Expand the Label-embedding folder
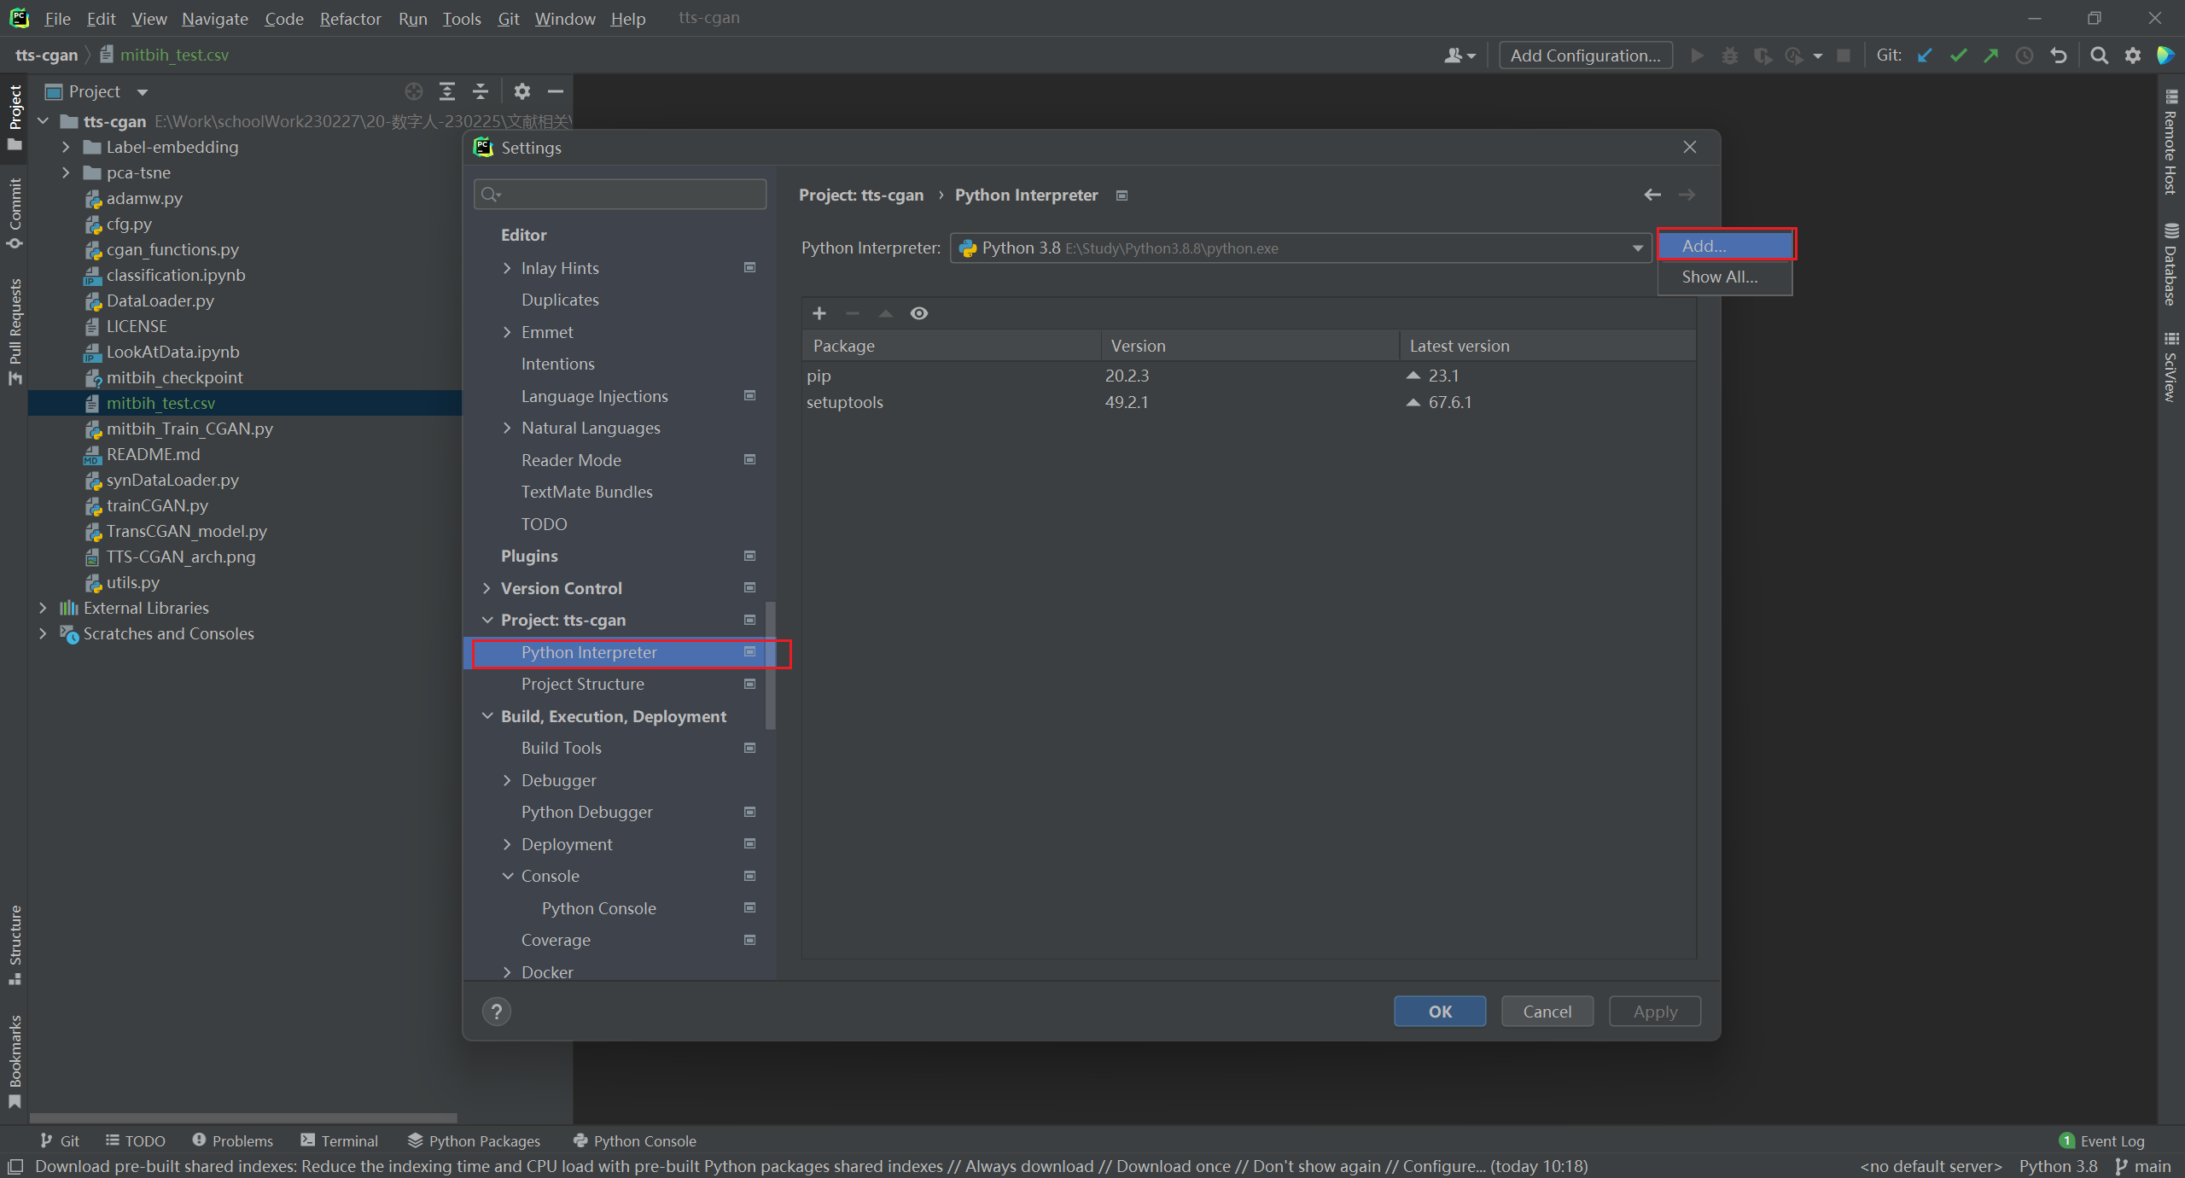2185x1178 pixels. 66,147
